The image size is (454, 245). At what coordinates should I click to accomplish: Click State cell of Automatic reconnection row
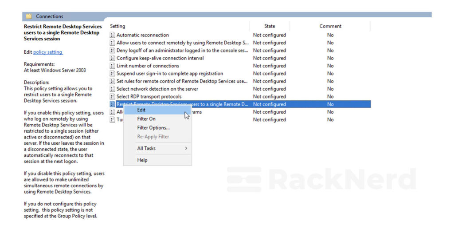pyautogui.click(x=270, y=35)
